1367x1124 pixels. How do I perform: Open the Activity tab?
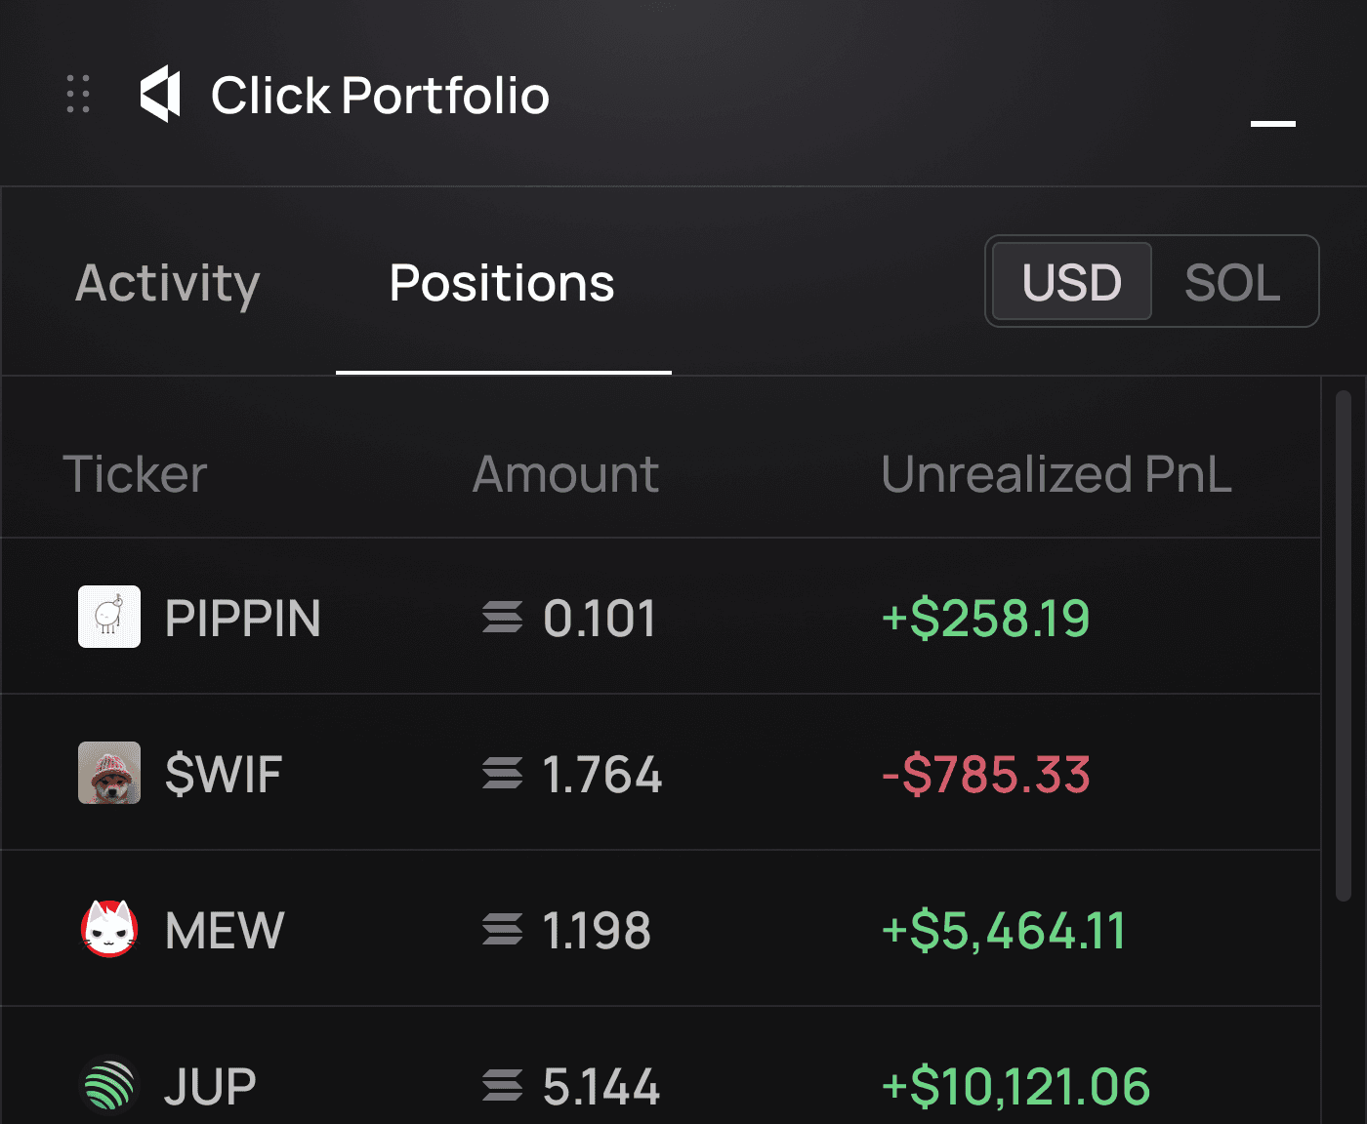click(x=168, y=283)
